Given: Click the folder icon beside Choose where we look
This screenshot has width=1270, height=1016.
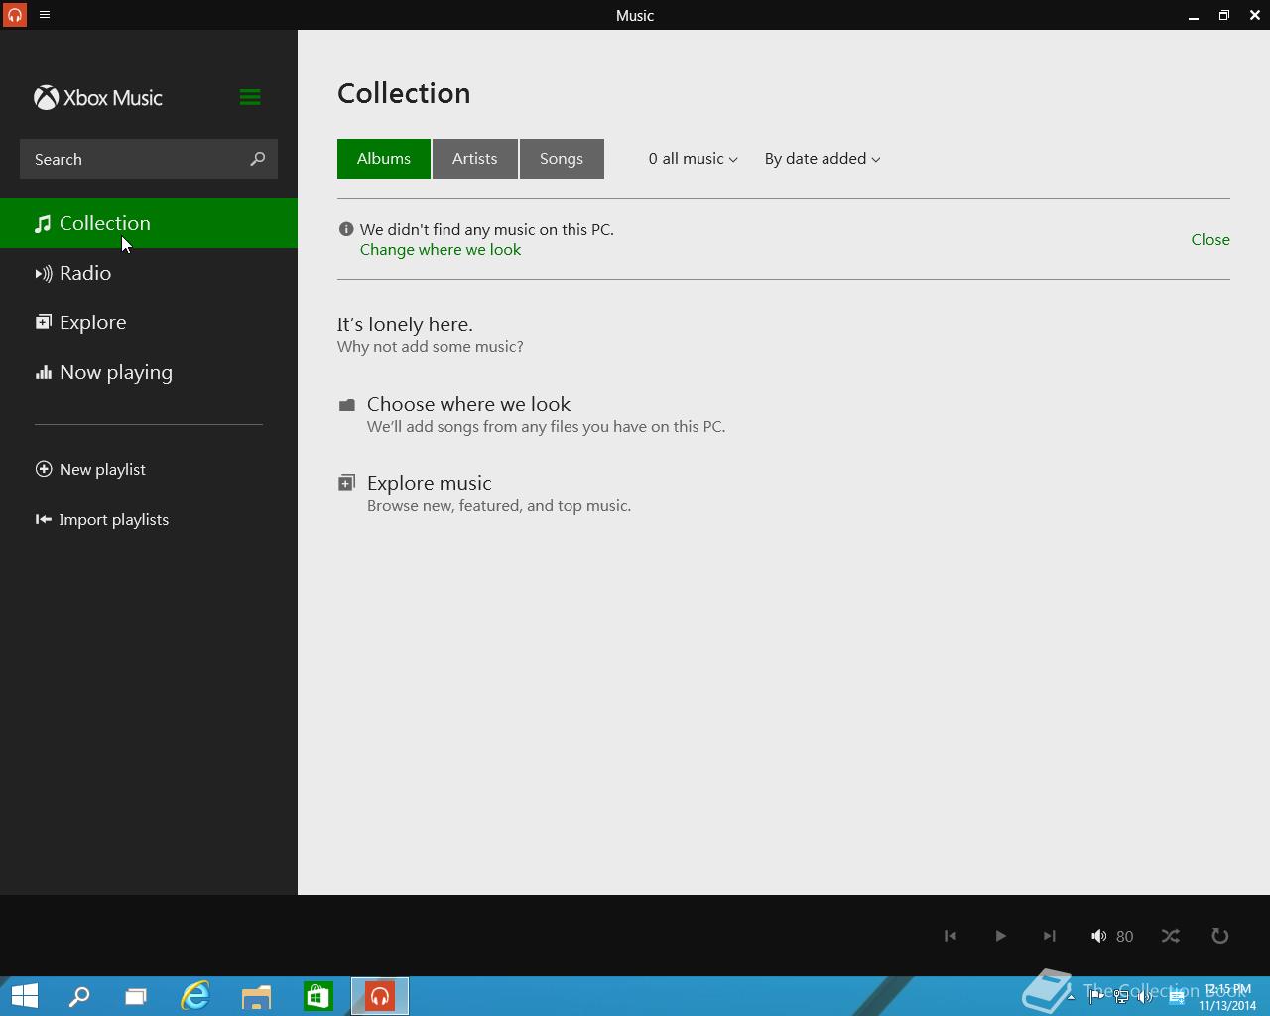Looking at the screenshot, I should [x=346, y=405].
